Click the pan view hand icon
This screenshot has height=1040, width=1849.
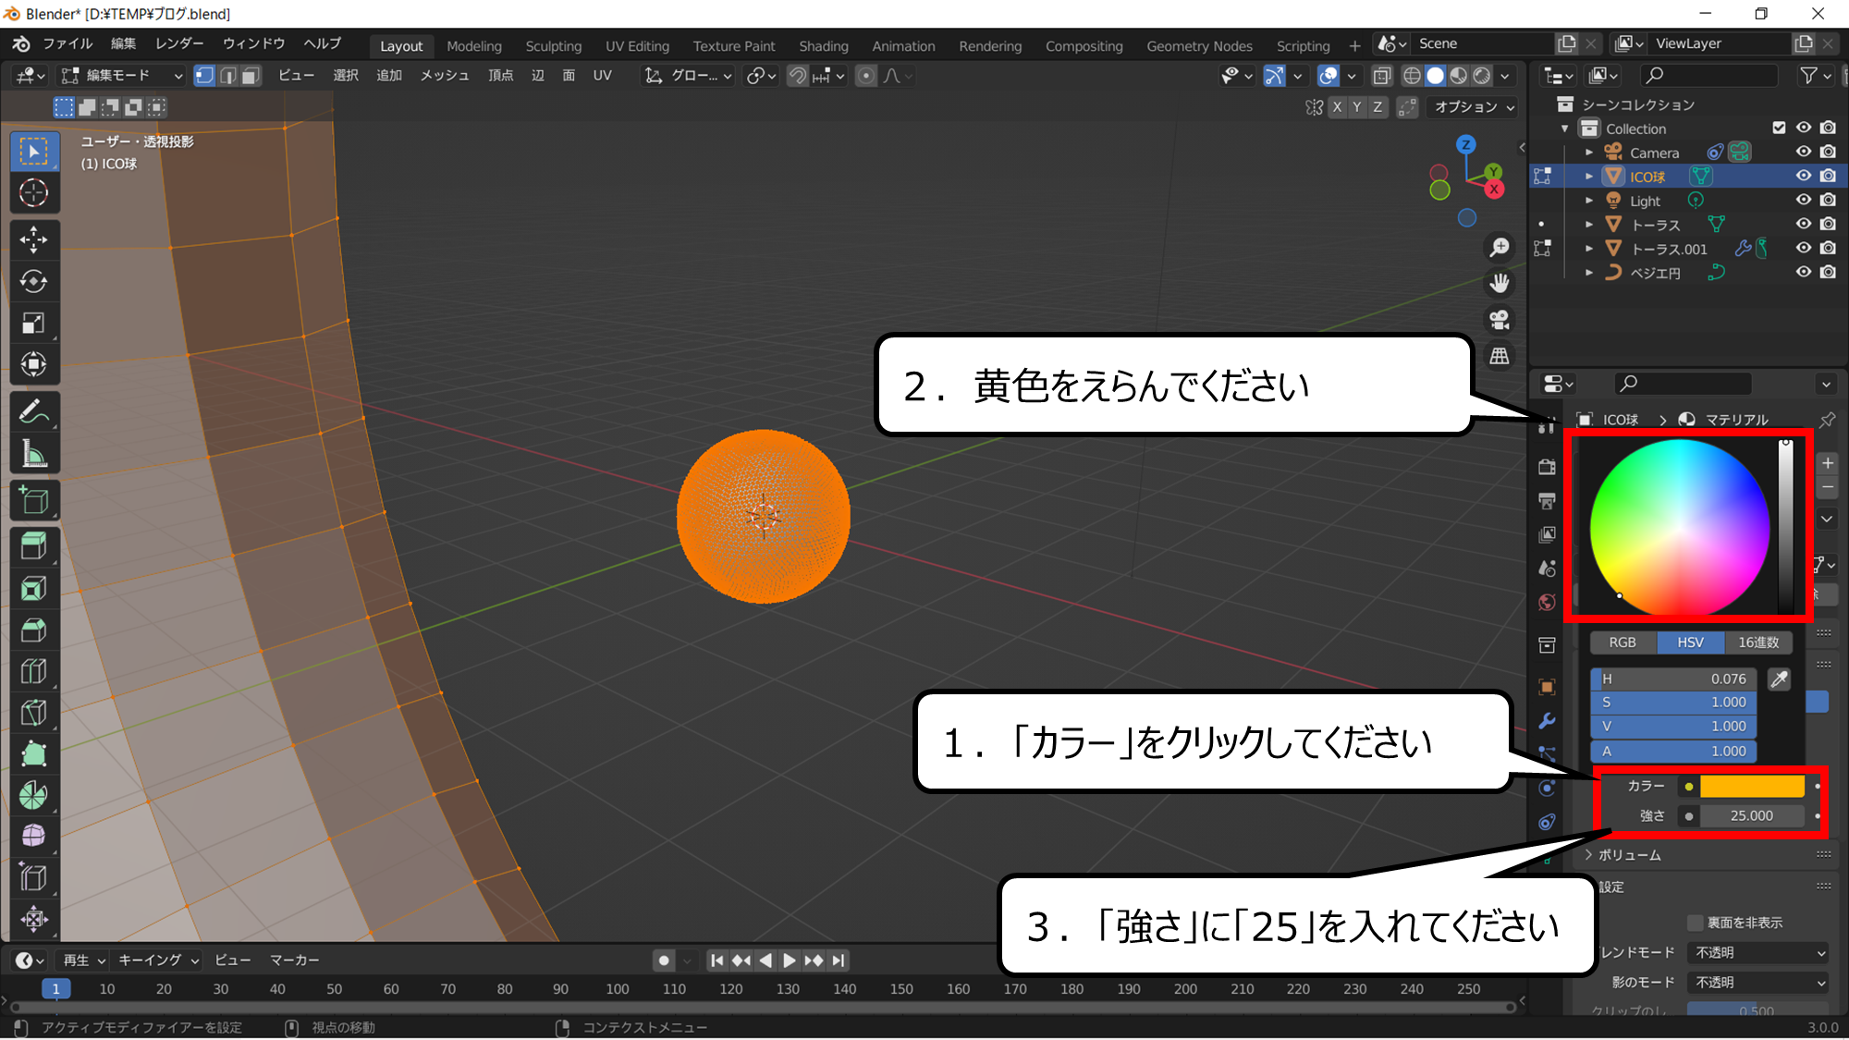(1500, 283)
